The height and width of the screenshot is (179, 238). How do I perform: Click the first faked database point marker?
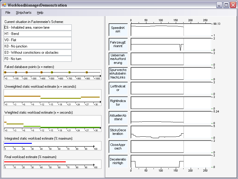coord(5,72)
